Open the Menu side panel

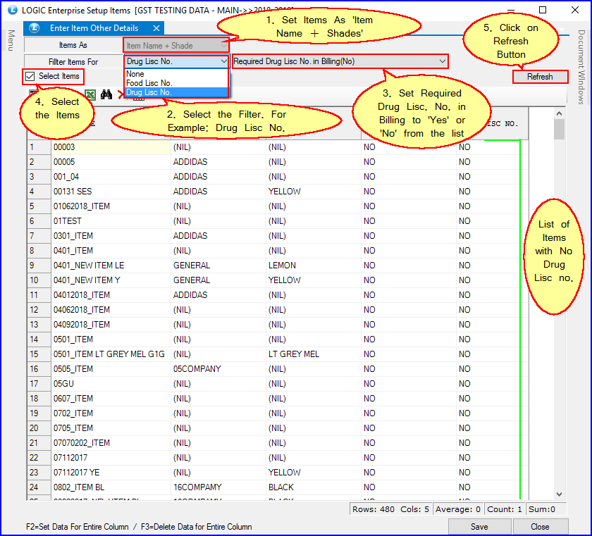point(11,39)
